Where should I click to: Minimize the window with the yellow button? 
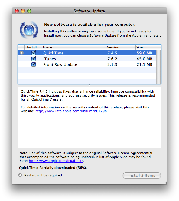(x=23, y=11)
